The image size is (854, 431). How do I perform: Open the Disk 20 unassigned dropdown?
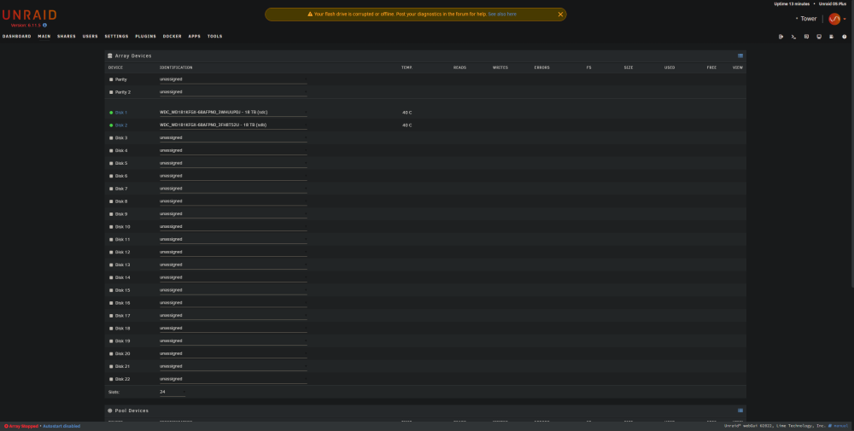point(233,353)
